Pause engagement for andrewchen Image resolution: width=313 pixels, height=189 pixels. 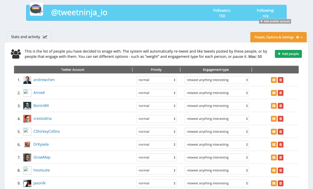274,80
